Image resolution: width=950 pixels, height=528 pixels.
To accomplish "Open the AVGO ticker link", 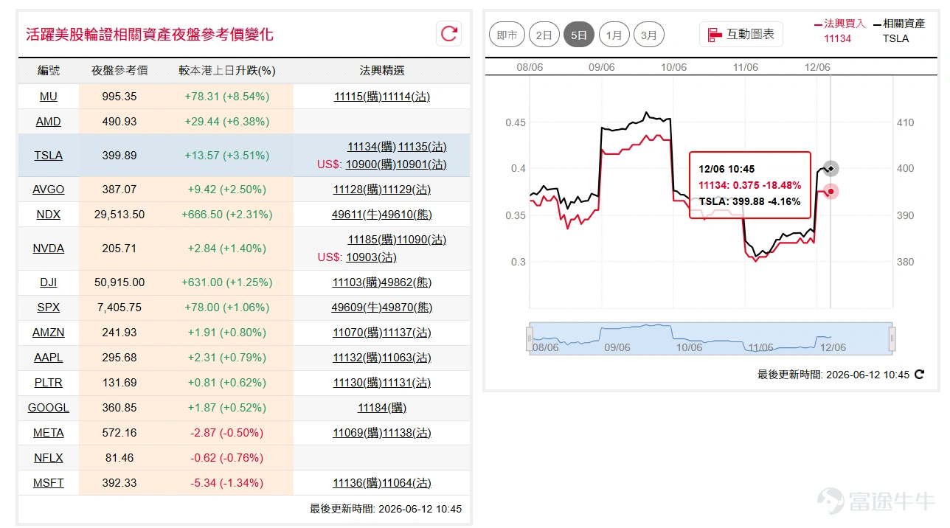I will point(49,190).
